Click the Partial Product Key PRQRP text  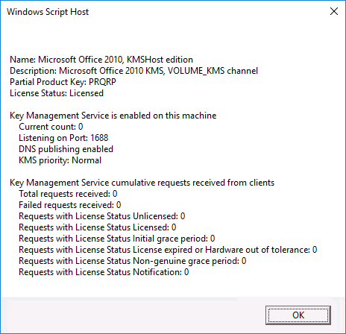click(x=63, y=82)
